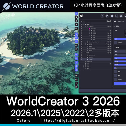The width and height of the screenshot is (126, 126).
Task: Click the add-circle icon on the Biome Paint Layers row
Action: point(110,42)
